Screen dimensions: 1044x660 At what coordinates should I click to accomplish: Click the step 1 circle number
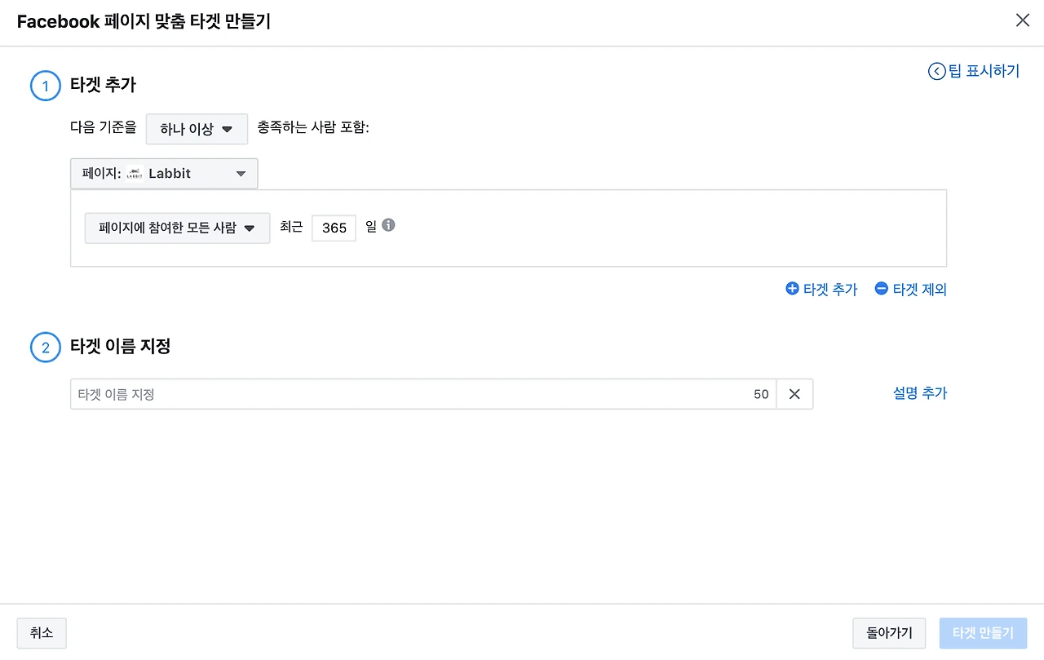pyautogui.click(x=46, y=86)
